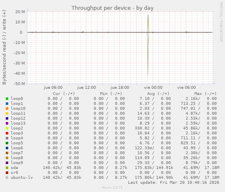Select the loop13 legend label

click(x=18, y=123)
